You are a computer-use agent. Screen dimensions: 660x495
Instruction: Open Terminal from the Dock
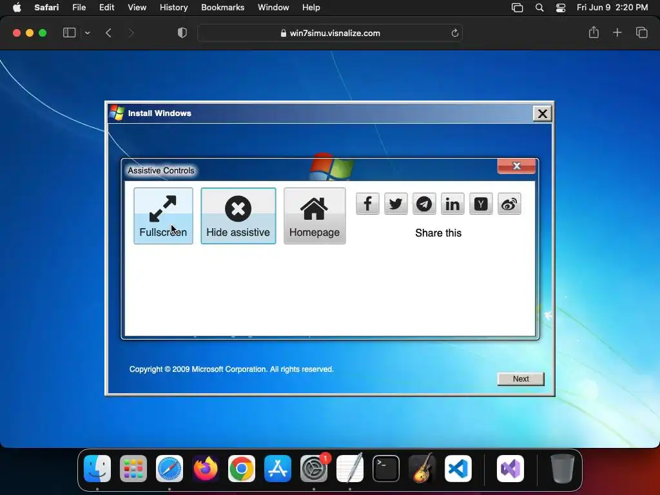click(386, 469)
